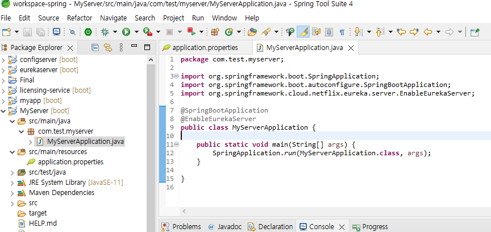
Task: Open the Next Annotation dropdown arrow
Action: [369, 32]
